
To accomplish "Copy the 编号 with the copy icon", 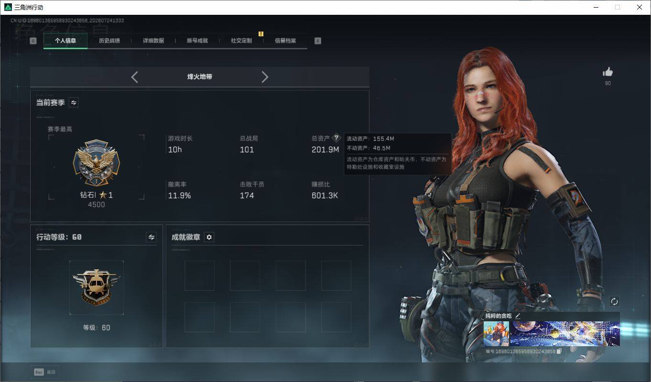I will (559, 351).
